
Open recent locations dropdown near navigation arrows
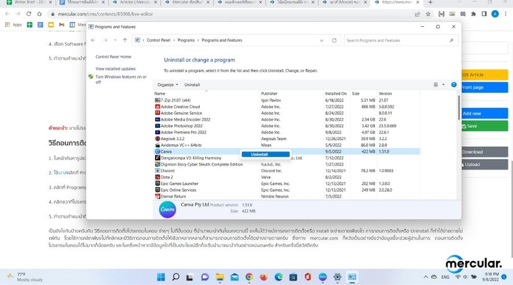pos(115,40)
